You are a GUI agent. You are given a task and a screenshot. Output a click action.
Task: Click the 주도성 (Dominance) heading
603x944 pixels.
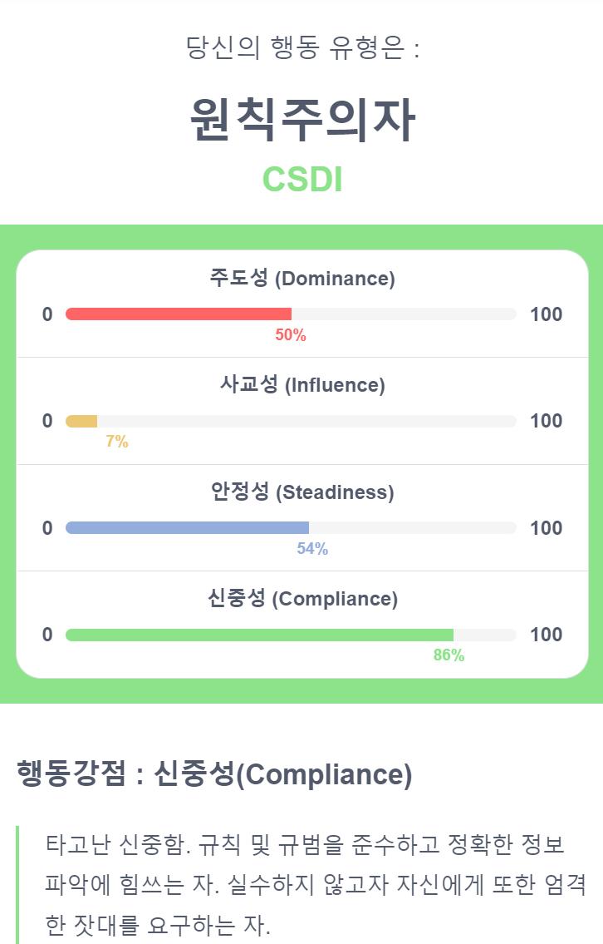[301, 278]
